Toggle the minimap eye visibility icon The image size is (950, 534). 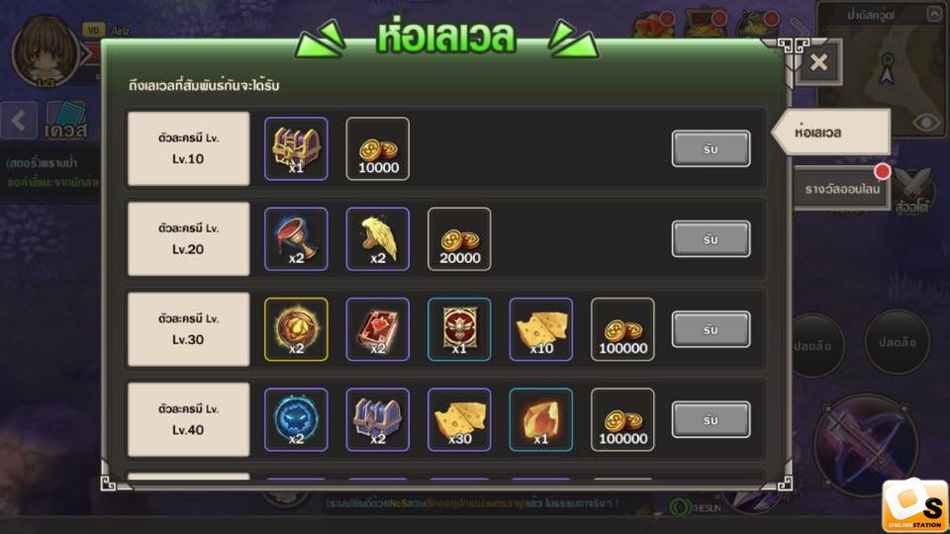click(x=926, y=123)
